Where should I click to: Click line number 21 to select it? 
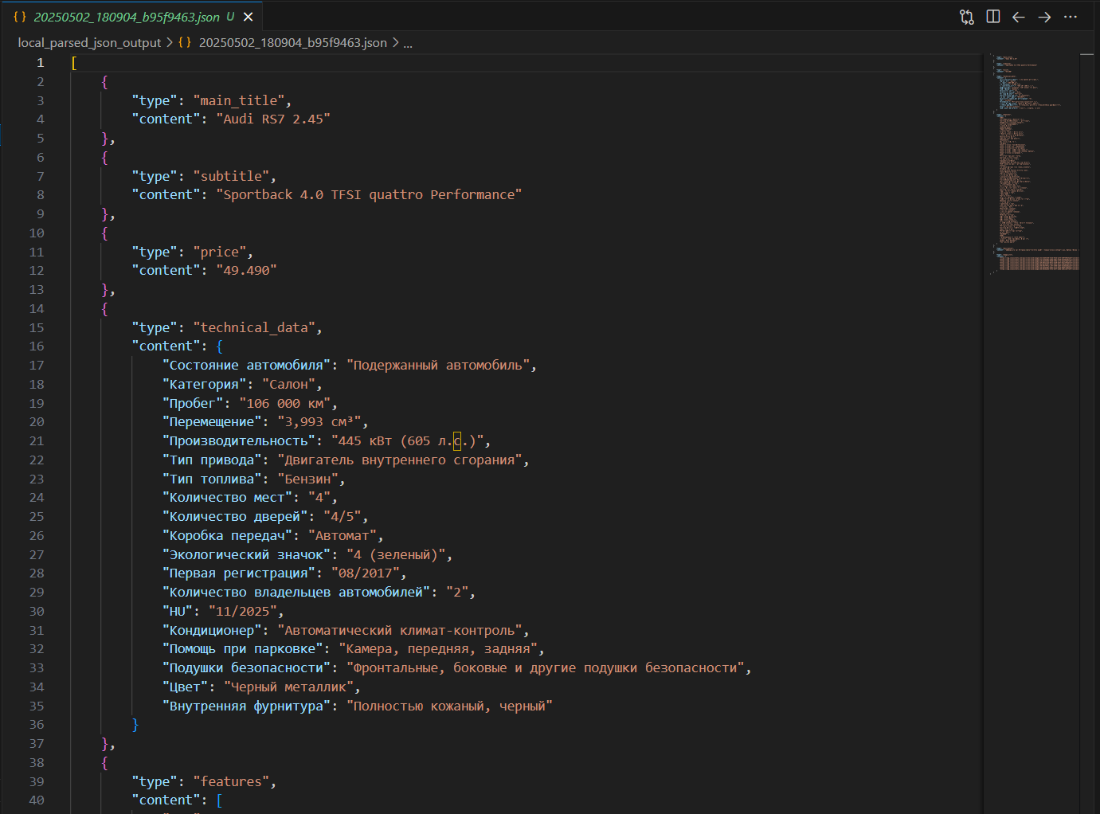click(37, 440)
